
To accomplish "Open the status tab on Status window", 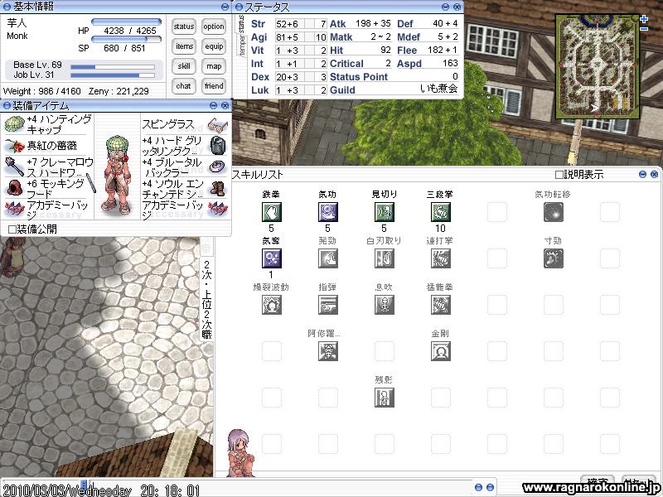I will 241,24.
